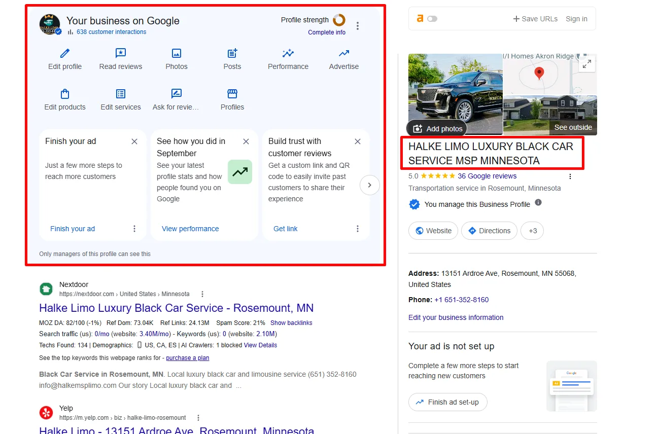Screen dimensions: 659x434
Task: Open Advertise trend icon
Action: (x=344, y=53)
